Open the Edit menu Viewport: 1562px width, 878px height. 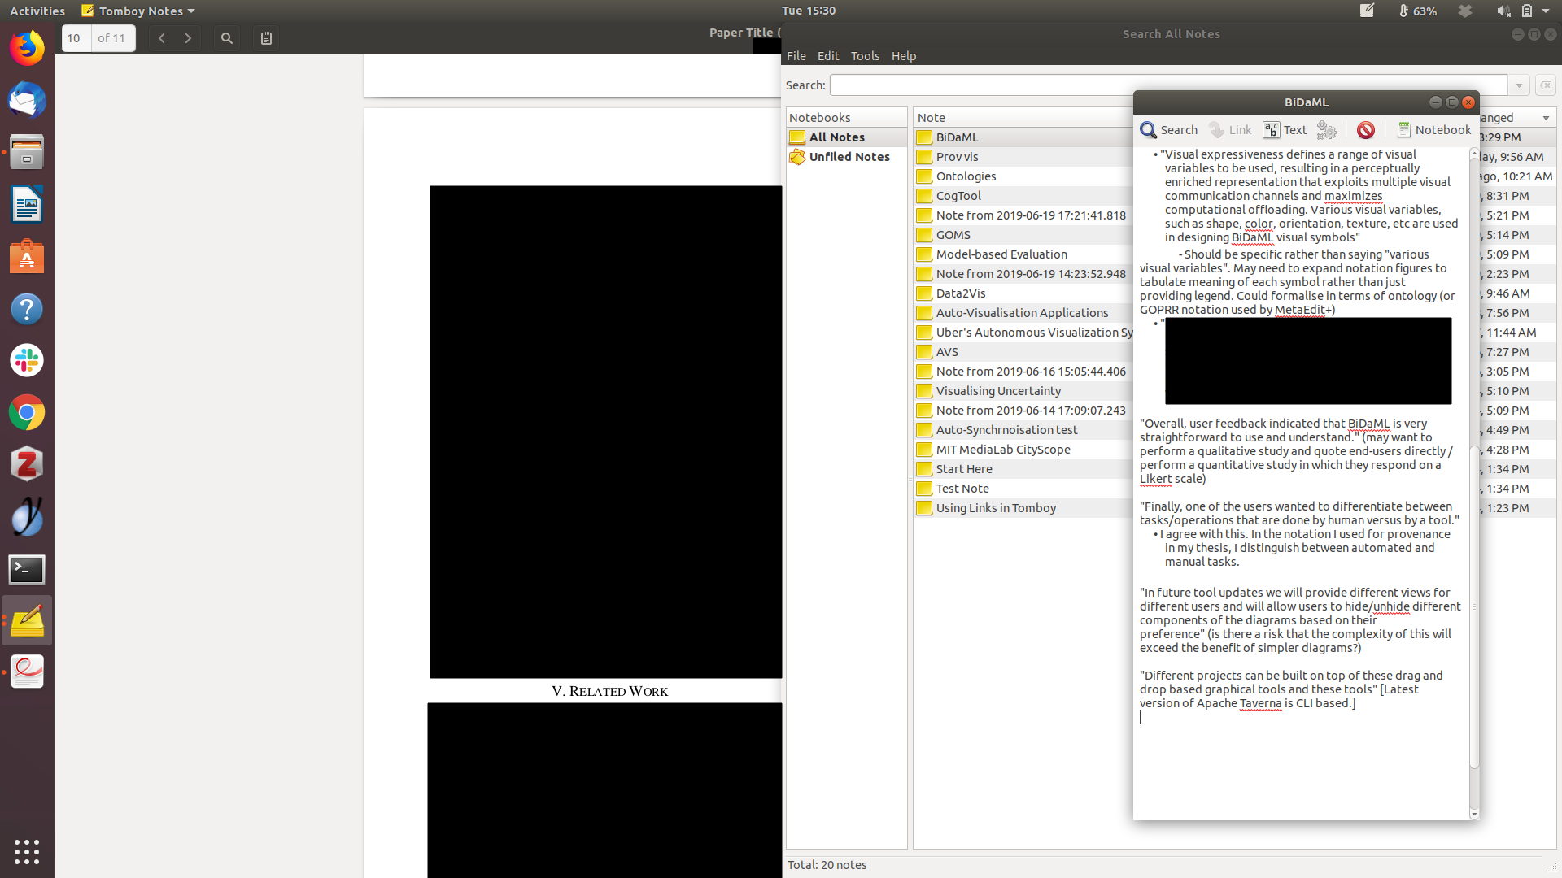pyautogui.click(x=828, y=56)
